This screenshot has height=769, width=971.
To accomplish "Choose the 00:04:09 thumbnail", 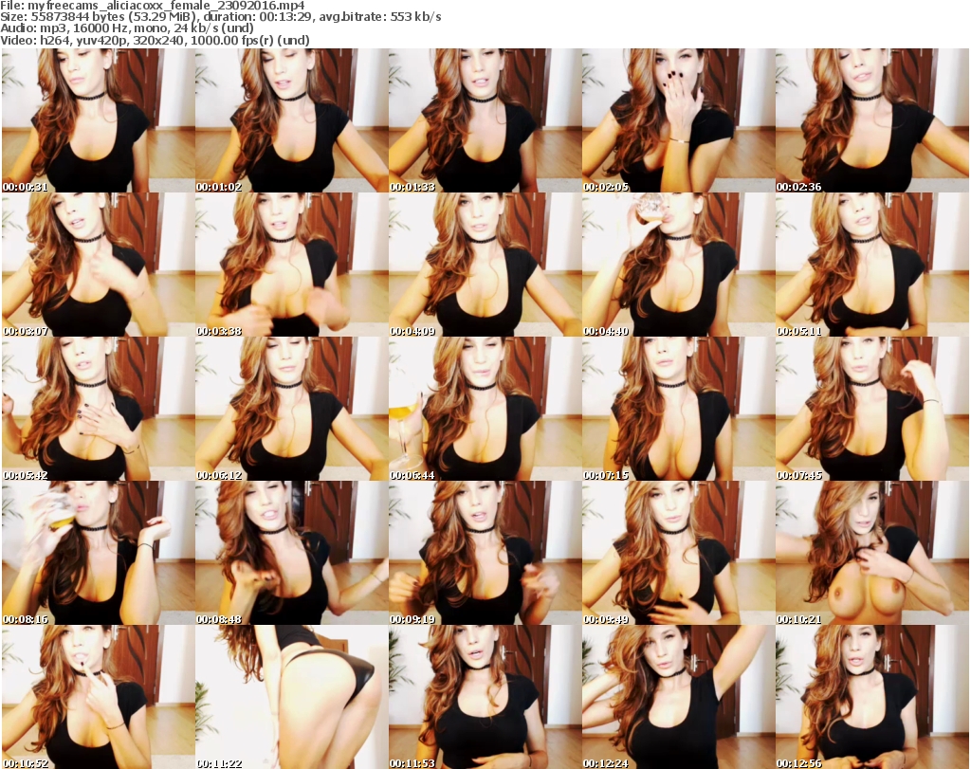I will click(485, 265).
